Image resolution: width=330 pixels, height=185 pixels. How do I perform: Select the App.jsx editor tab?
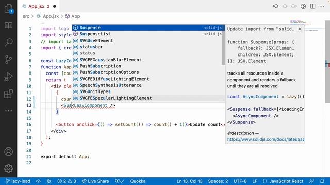39,6
